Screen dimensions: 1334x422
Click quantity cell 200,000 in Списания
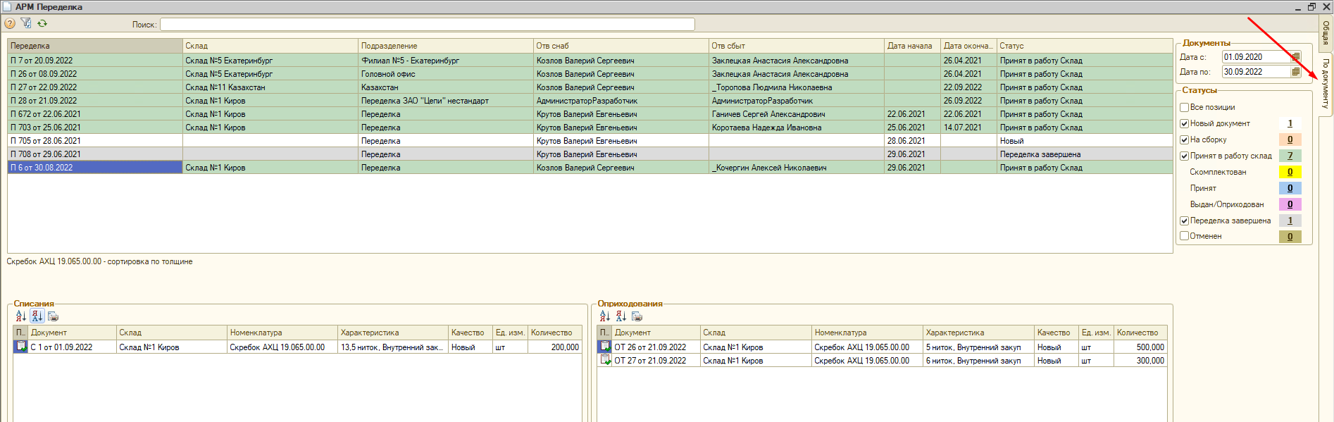click(x=555, y=347)
